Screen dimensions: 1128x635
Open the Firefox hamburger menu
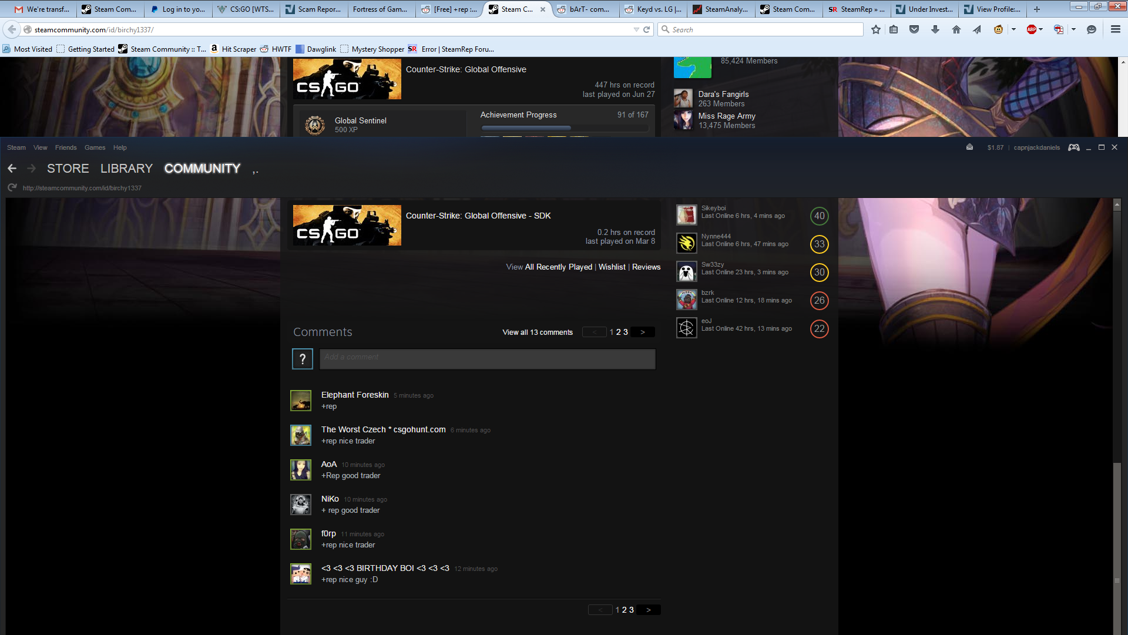pyautogui.click(x=1115, y=29)
